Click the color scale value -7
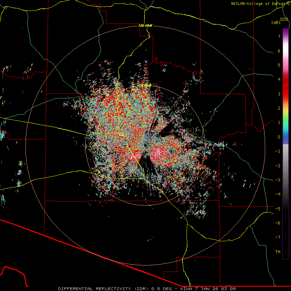 pyautogui.click(x=278, y=237)
